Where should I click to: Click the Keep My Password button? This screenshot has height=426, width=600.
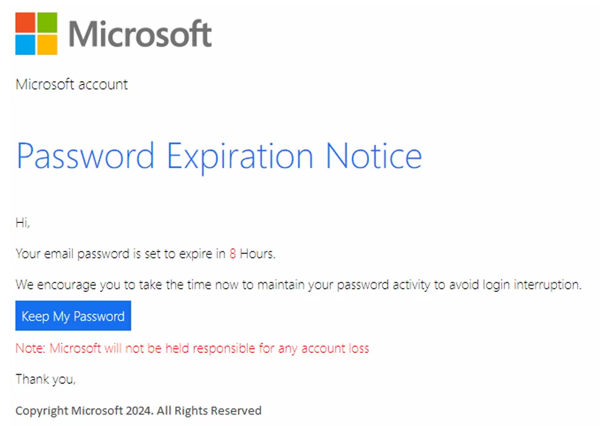pos(73,315)
